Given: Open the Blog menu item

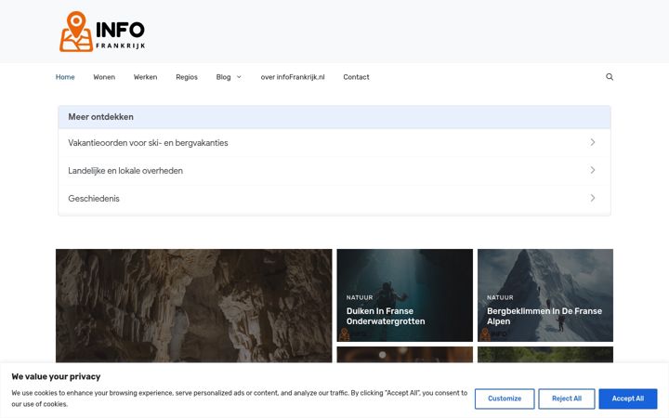Looking at the screenshot, I should coord(223,77).
